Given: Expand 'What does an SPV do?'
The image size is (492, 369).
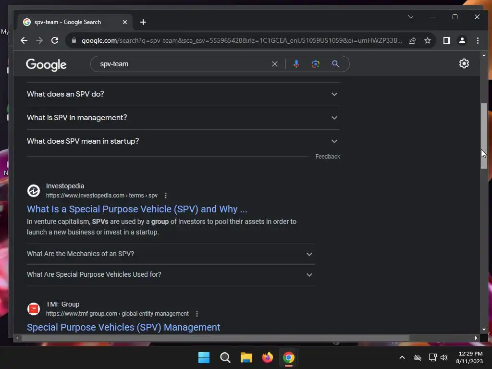Looking at the screenshot, I should pyautogui.click(x=183, y=94).
